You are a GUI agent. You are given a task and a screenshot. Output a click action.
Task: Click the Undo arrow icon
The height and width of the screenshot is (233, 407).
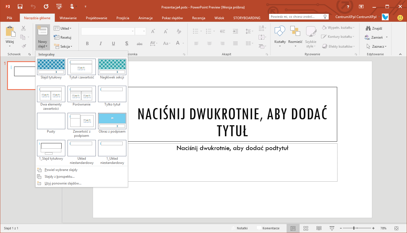33,6
